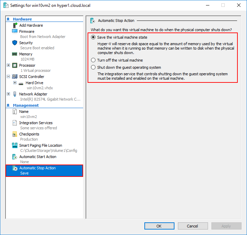
Task: Click the Security shield icon
Action: (15, 43)
